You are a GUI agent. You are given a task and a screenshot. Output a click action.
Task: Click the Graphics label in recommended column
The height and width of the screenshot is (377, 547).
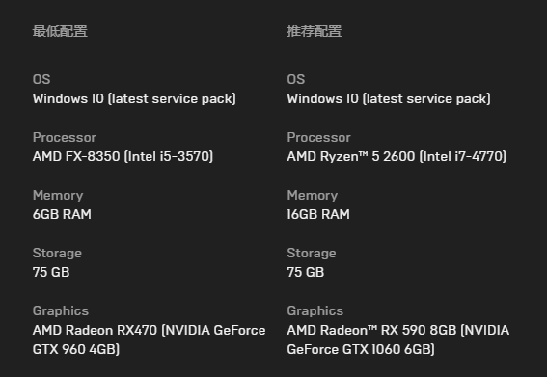pos(315,311)
